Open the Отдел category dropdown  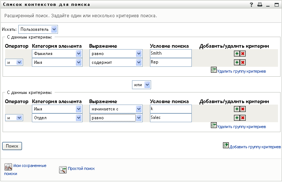click(78, 118)
